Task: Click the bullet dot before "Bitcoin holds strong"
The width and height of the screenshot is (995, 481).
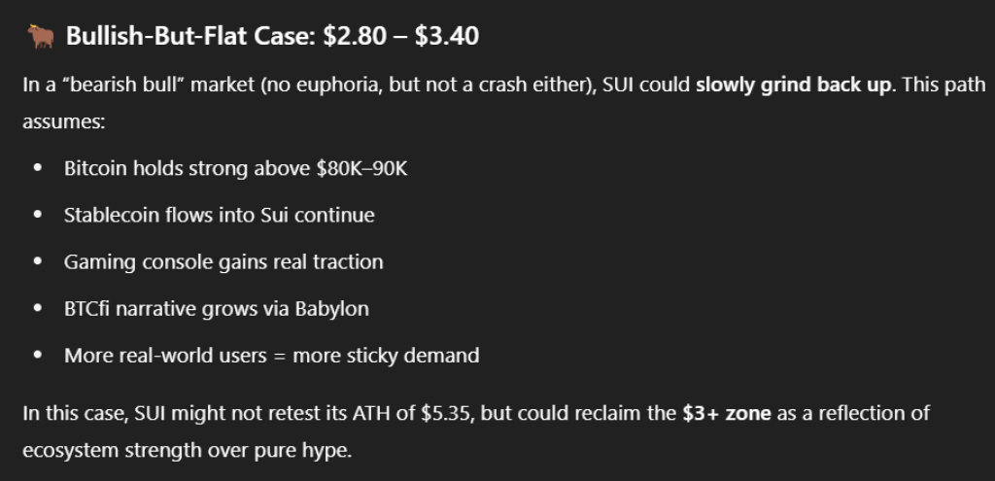Action: (37, 168)
